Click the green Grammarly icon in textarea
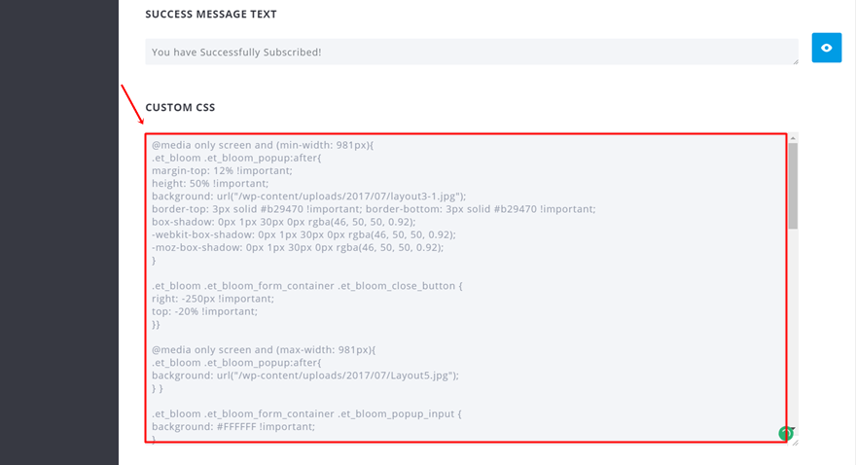This screenshot has width=856, height=465. coord(785,434)
